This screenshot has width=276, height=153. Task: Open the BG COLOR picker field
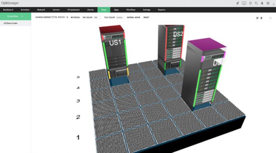point(97,17)
